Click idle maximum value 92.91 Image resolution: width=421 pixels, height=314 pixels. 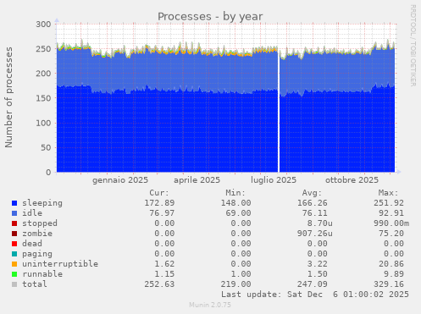(391, 213)
